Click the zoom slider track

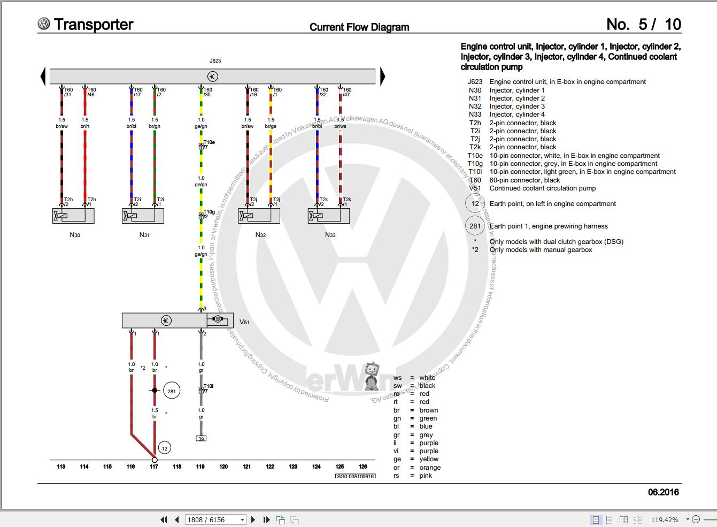(709, 520)
